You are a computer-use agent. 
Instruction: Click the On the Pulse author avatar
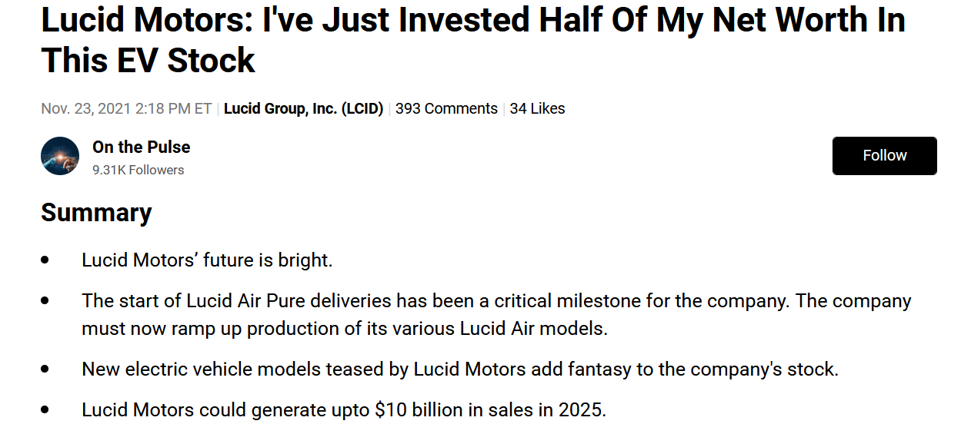click(x=60, y=156)
